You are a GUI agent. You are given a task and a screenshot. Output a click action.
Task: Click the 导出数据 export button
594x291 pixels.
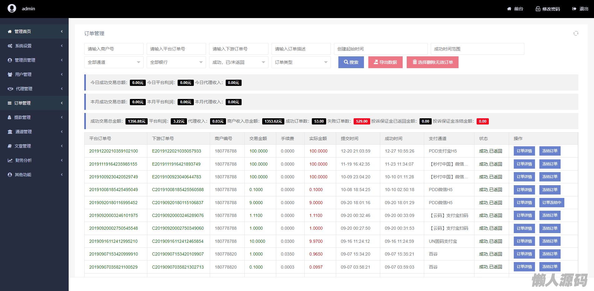coord(385,62)
